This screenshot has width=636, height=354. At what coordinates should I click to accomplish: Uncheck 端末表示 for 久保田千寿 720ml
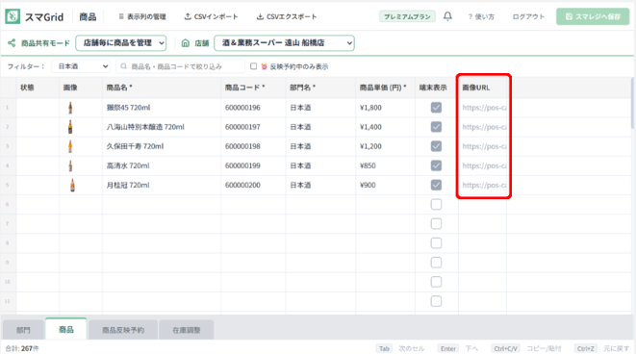click(x=436, y=146)
